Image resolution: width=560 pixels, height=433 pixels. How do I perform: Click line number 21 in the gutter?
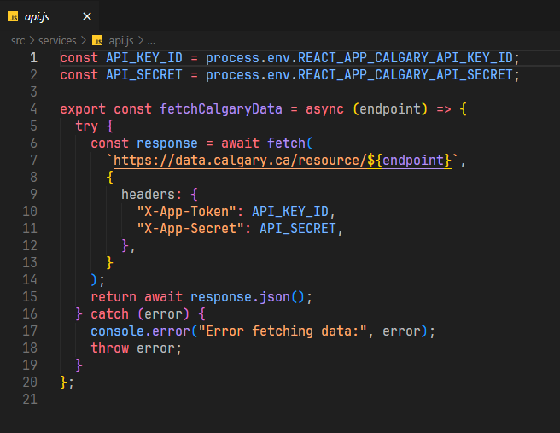click(30, 399)
